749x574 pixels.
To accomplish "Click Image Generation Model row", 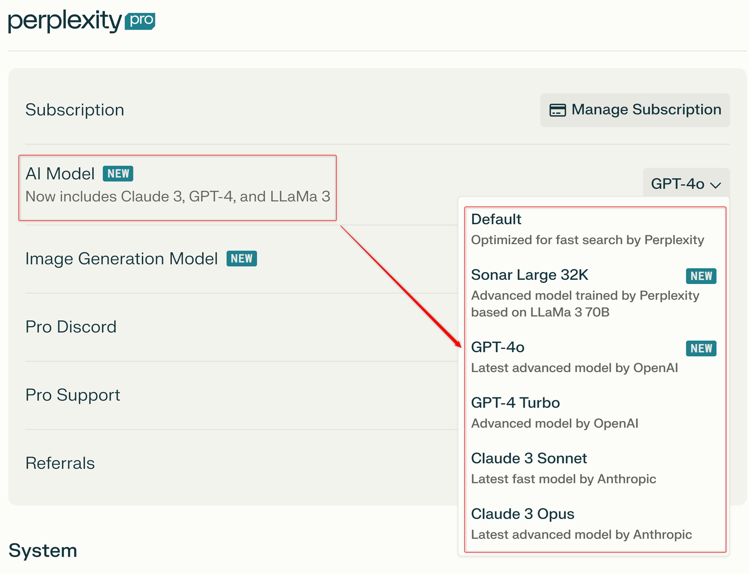I will pyautogui.click(x=122, y=259).
